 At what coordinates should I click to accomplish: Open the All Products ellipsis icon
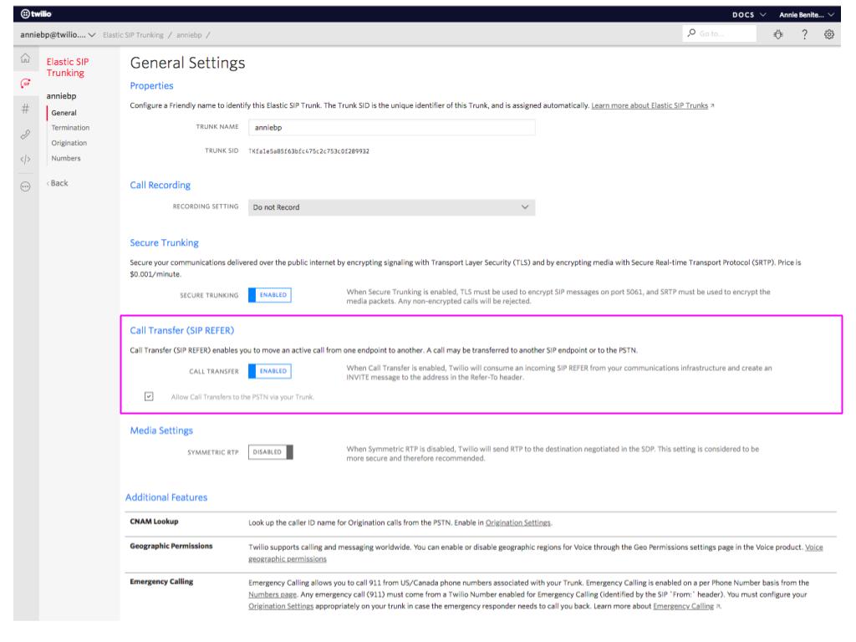pyautogui.click(x=25, y=186)
